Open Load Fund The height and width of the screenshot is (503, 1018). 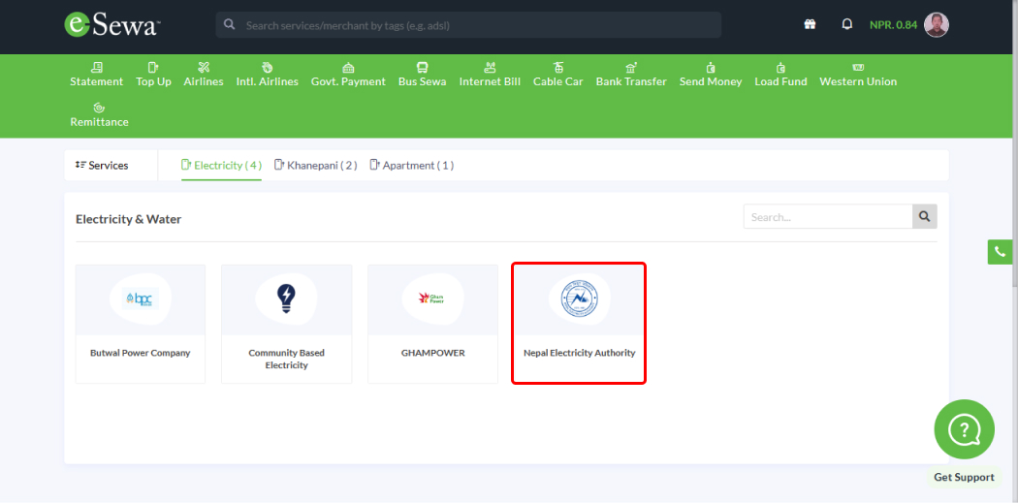pyautogui.click(x=780, y=75)
